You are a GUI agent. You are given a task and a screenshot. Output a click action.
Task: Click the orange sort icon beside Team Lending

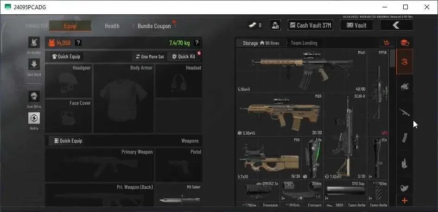[x=387, y=43]
